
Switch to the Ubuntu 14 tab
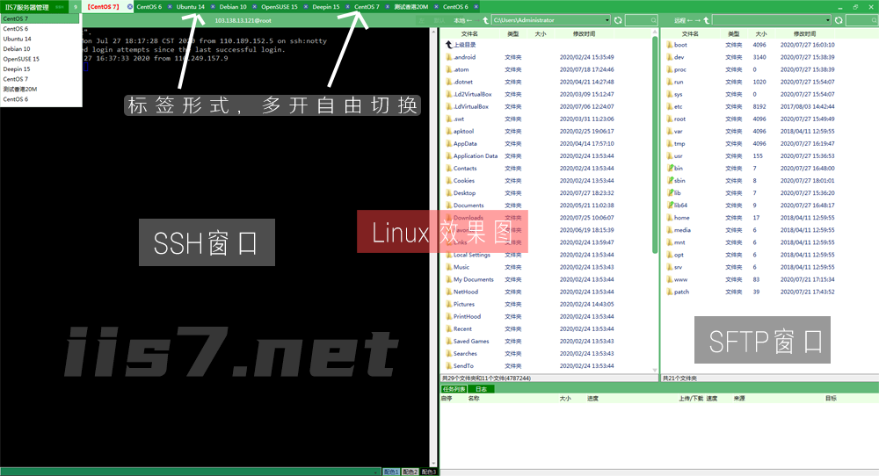coord(191,7)
